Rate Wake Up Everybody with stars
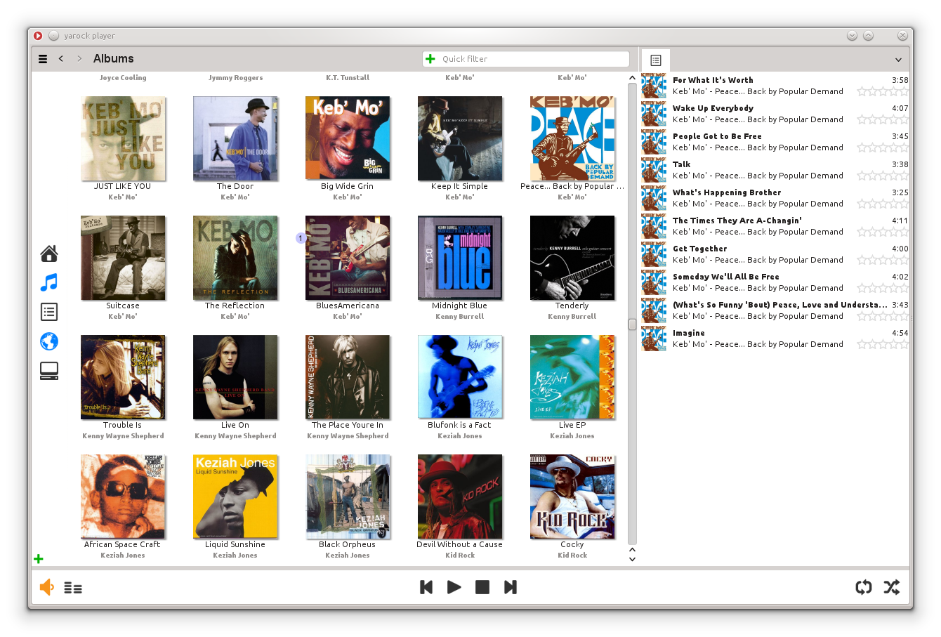 883,119
